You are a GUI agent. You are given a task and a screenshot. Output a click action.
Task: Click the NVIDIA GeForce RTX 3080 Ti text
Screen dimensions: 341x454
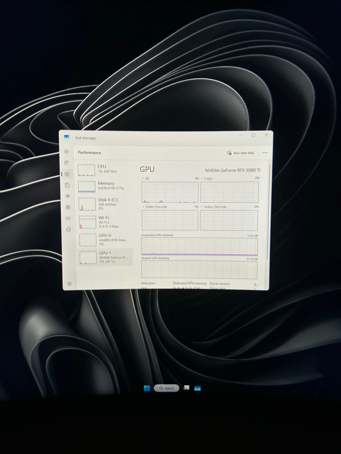(232, 170)
